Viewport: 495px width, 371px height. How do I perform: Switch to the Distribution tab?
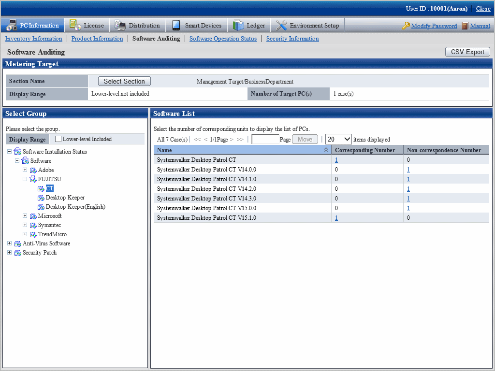pos(137,25)
